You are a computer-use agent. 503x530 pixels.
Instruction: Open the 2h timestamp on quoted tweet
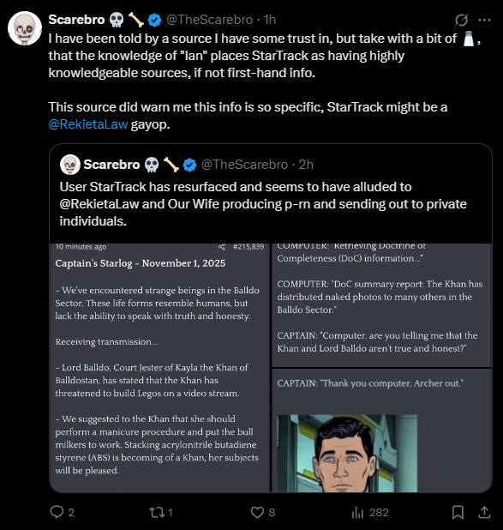click(306, 165)
